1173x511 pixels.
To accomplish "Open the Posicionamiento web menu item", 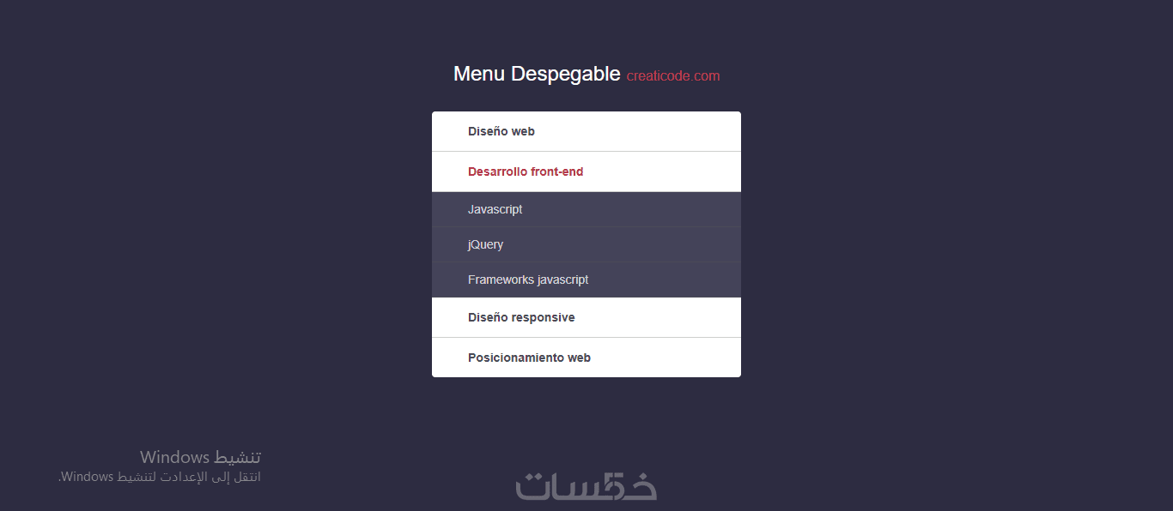I will pos(529,358).
